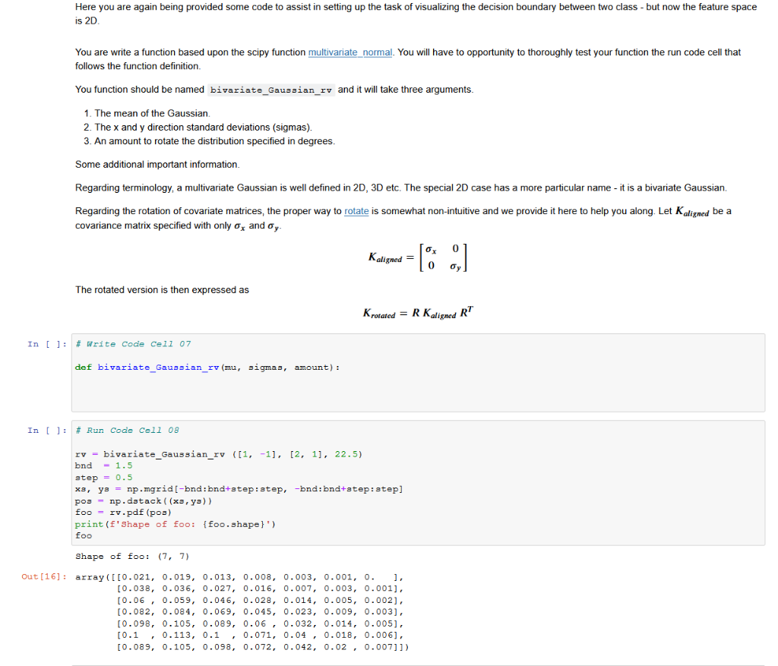Select the In [ ] prompt of Cell 07
The width and height of the screenshot is (778, 666).
(46, 344)
